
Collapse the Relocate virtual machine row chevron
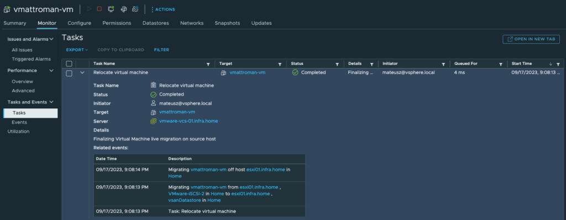click(82, 72)
